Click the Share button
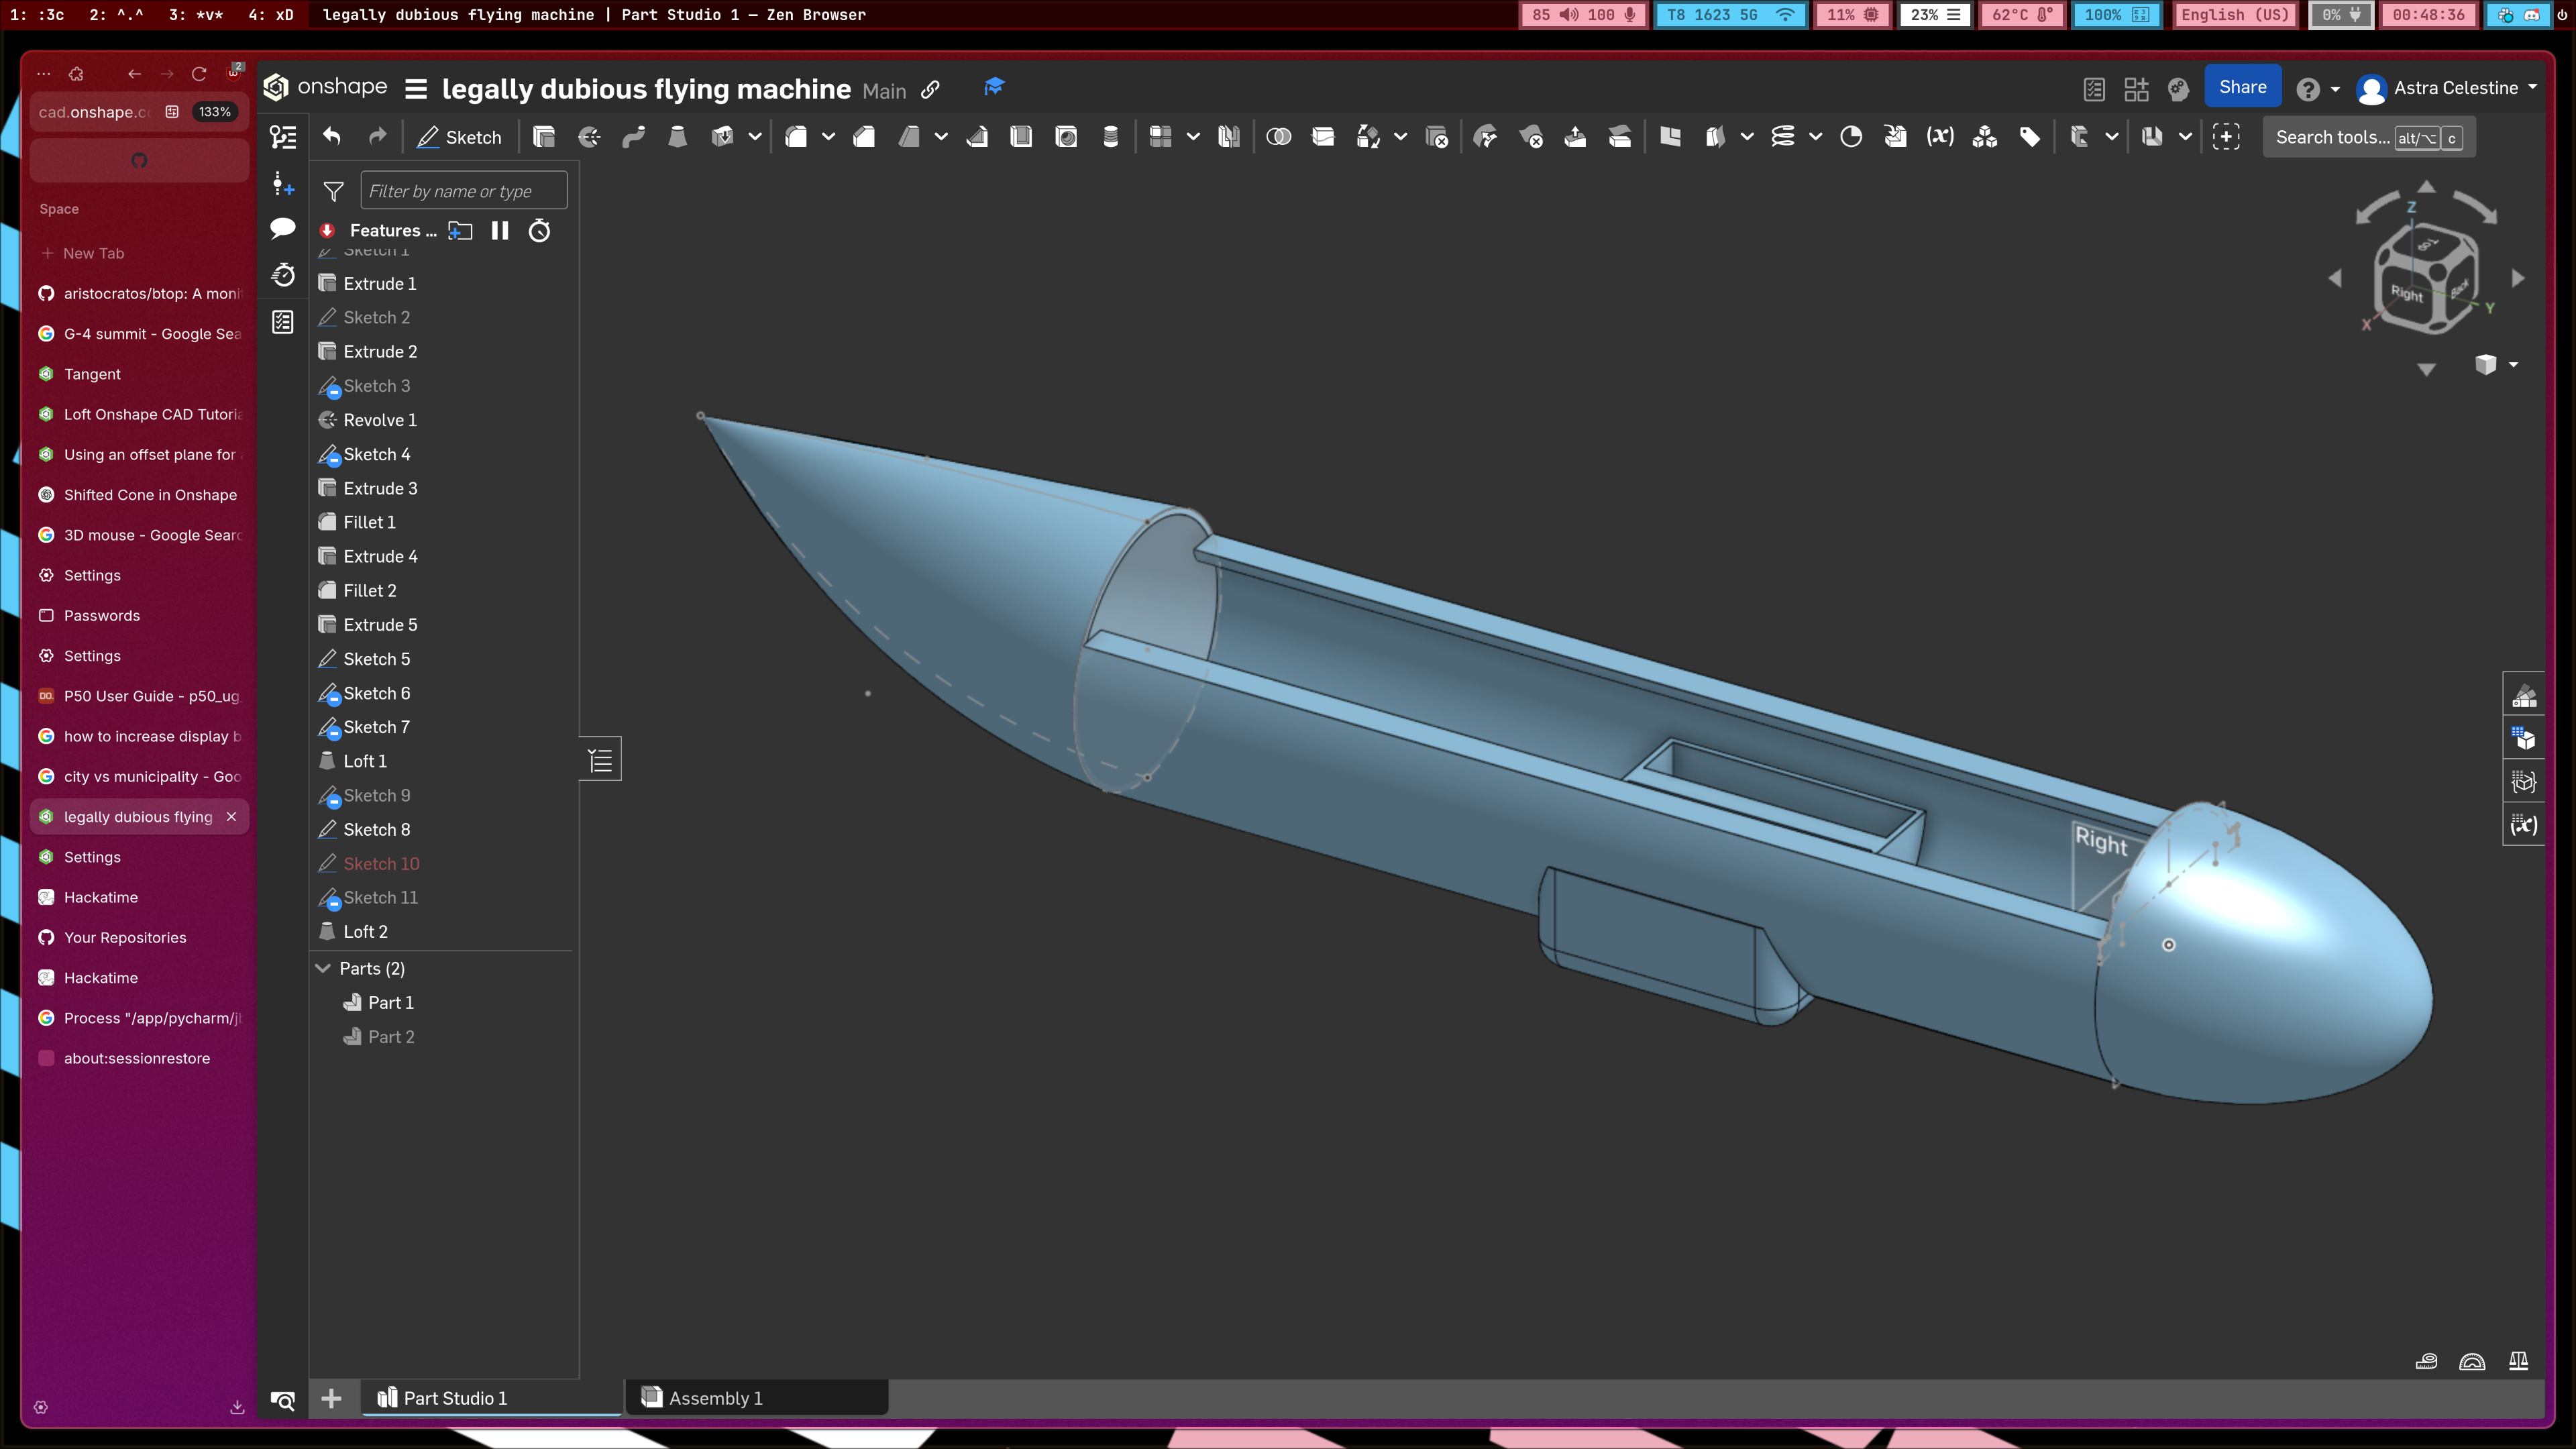This screenshot has height=1449, width=2576. pyautogui.click(x=2242, y=87)
